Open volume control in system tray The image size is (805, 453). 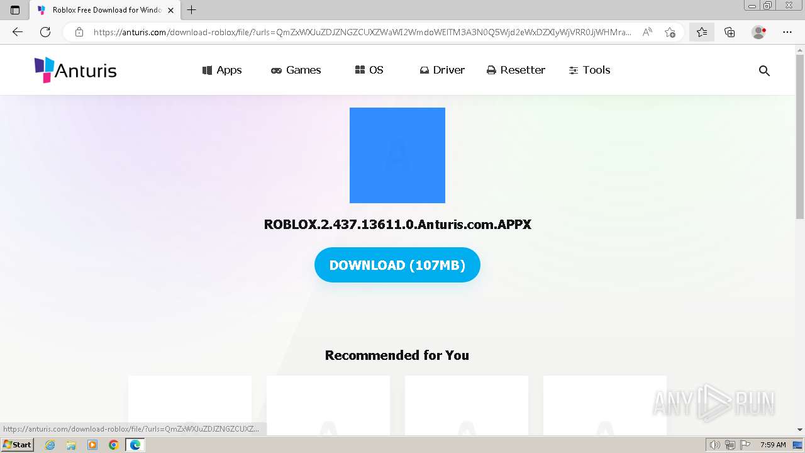click(x=715, y=445)
